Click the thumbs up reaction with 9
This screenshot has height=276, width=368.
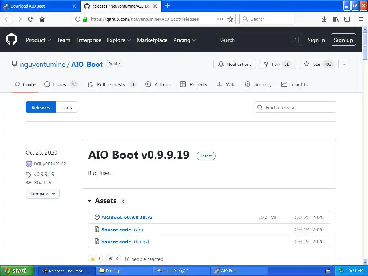tap(96, 259)
